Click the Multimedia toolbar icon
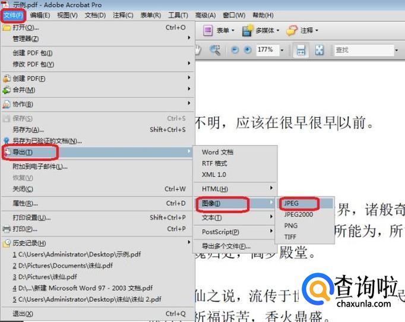 [x=247, y=30]
